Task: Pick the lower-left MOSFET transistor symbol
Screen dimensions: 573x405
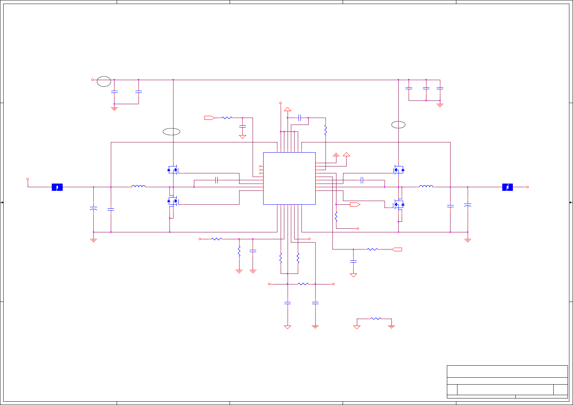Action: click(173, 201)
